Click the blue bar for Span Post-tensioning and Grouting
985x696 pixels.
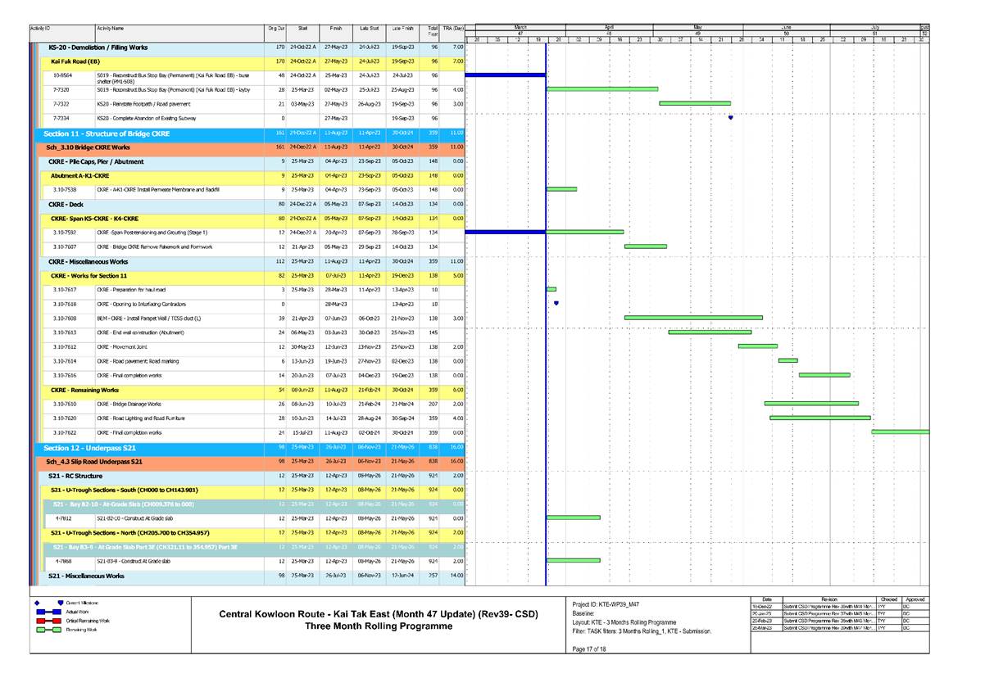coord(504,233)
